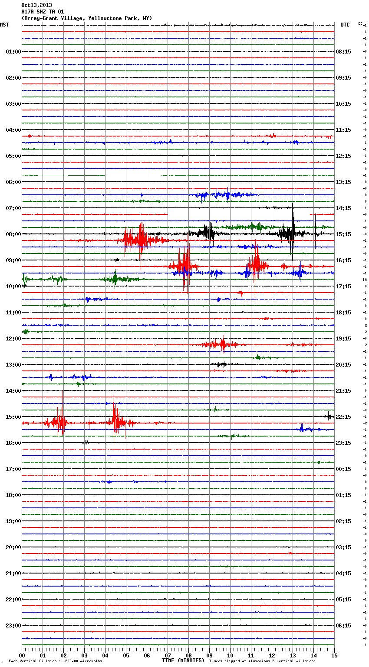The image size is (369, 667).
Task: Select the 08:00 MST time label
Action: click(13, 234)
